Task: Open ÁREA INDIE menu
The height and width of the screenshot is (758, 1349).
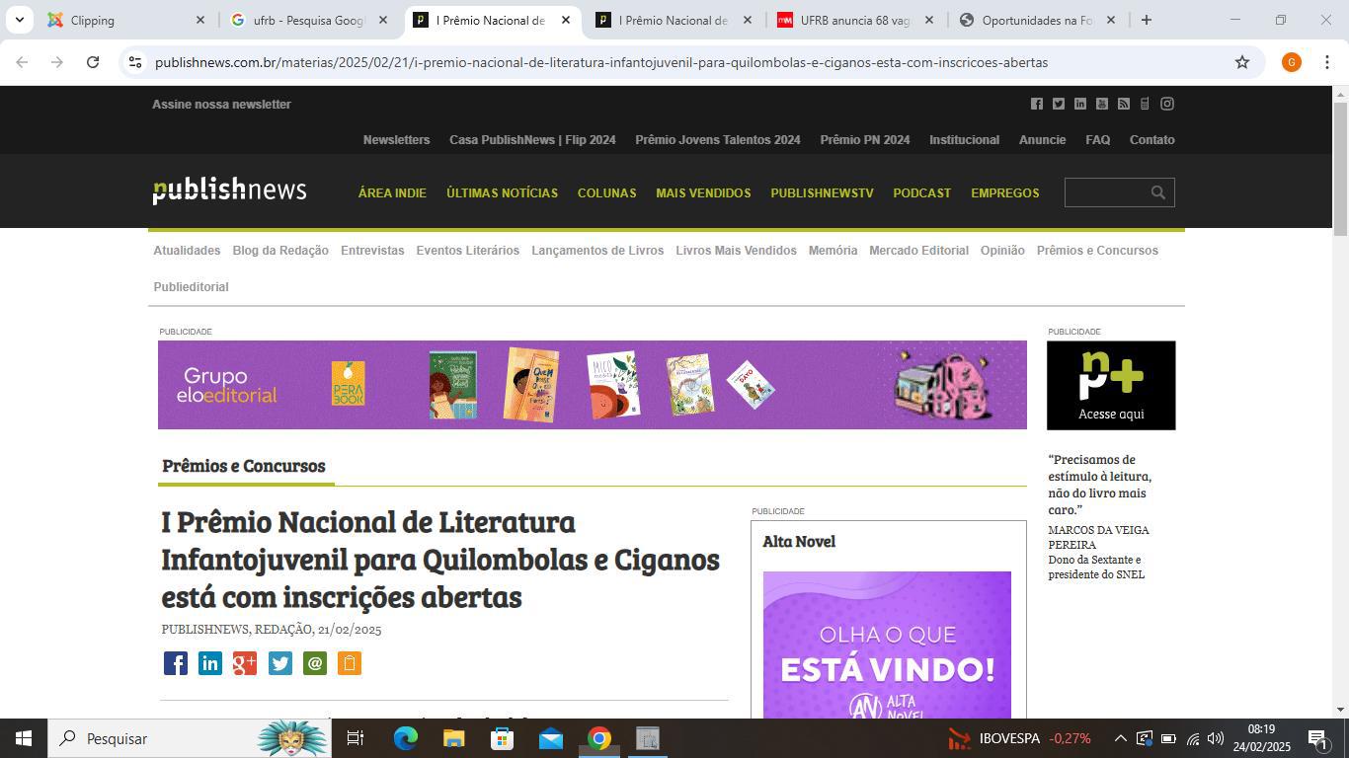Action: (x=392, y=193)
